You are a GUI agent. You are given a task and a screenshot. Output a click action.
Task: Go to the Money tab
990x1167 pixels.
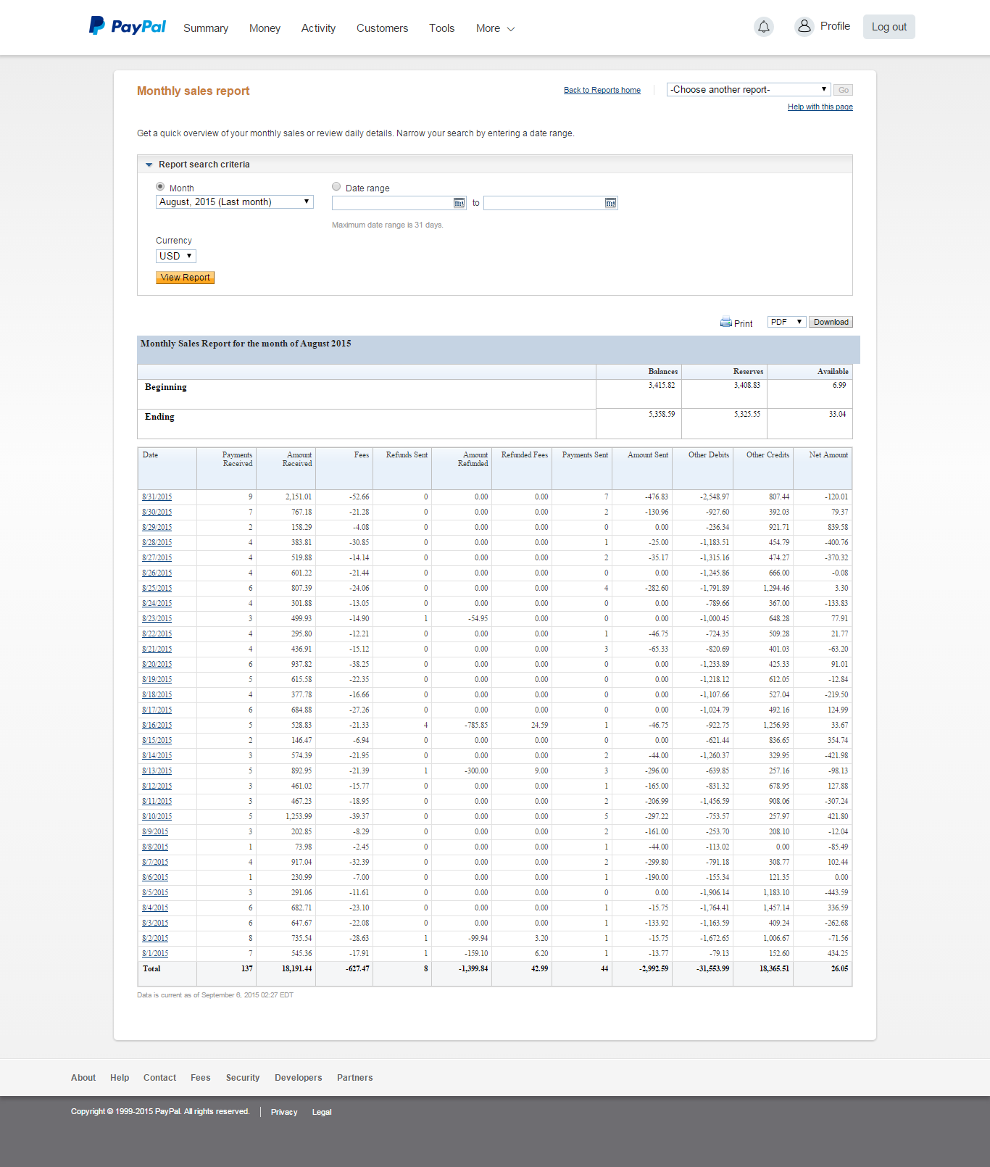point(265,28)
